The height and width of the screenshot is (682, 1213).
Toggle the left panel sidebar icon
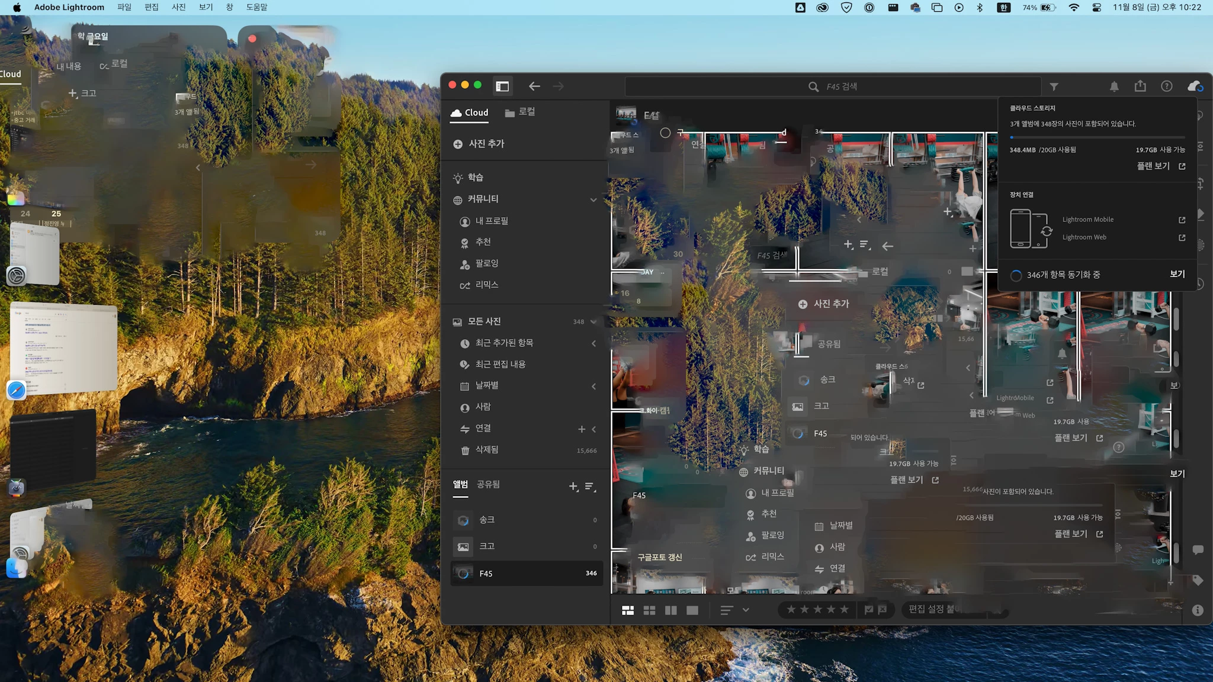(x=502, y=86)
